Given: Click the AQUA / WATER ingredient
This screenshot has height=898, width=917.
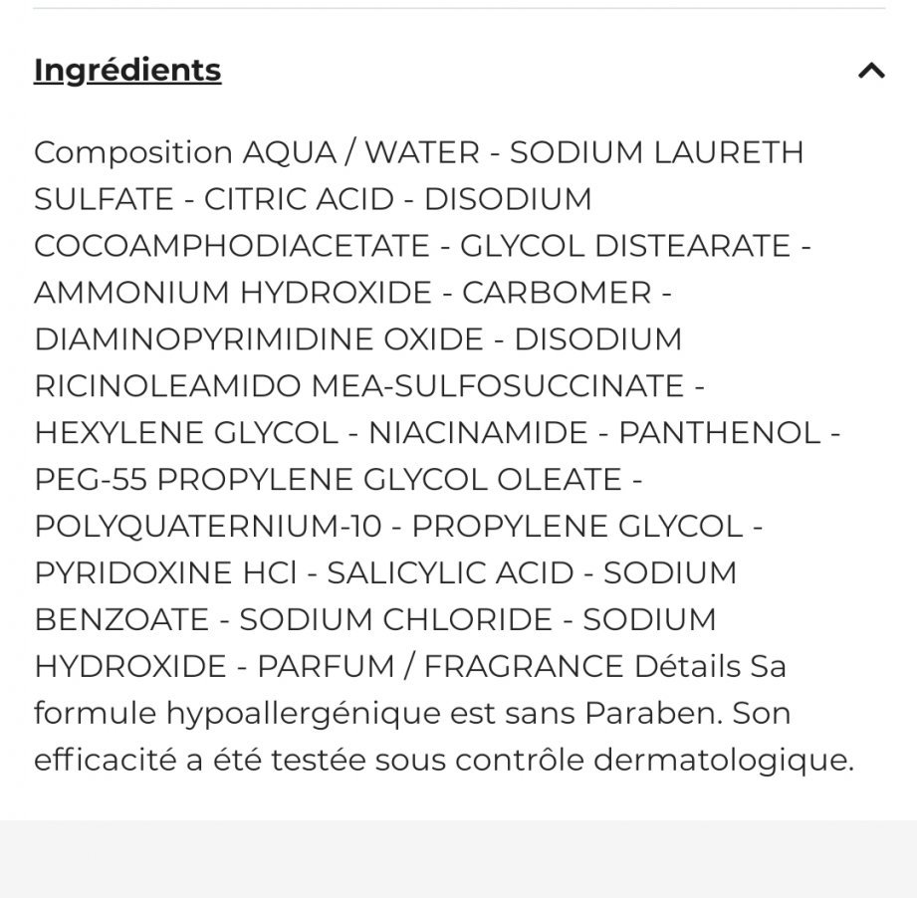Looking at the screenshot, I should point(360,152).
